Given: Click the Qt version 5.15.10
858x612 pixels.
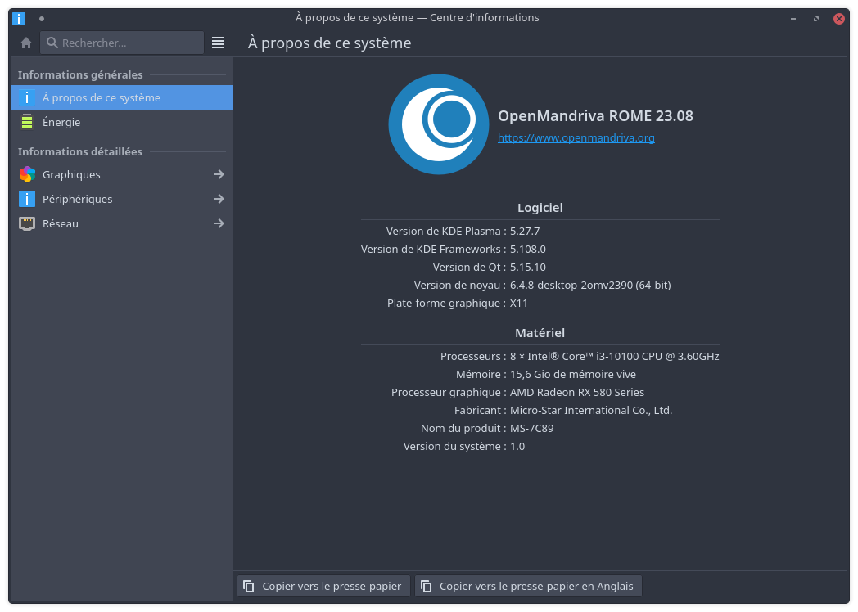Looking at the screenshot, I should click(528, 268).
